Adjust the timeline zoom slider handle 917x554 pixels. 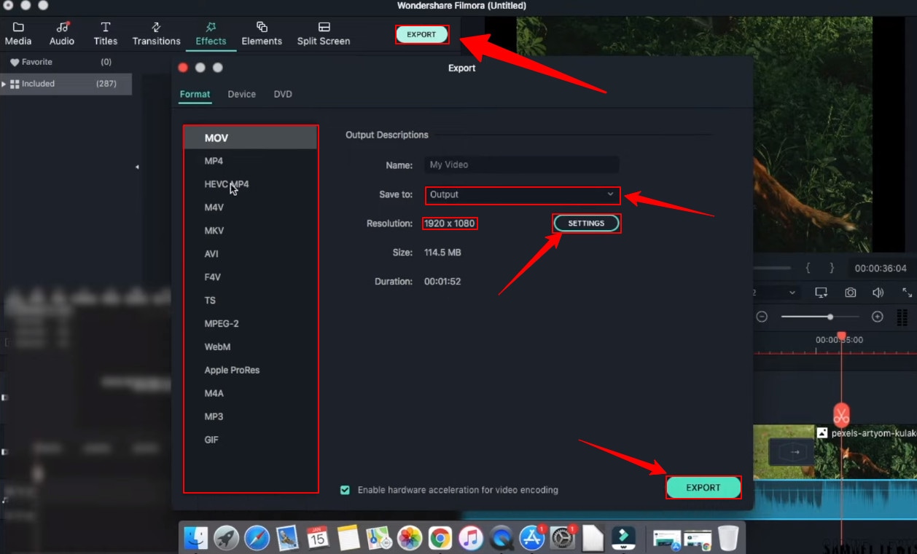[830, 317]
